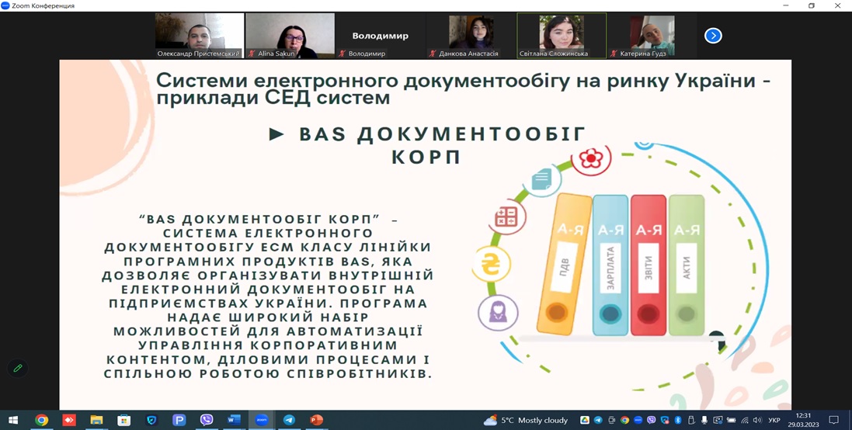Select Катерина Гудз video thumbnail
Viewport: 852px width, 430px height.
tap(652, 35)
